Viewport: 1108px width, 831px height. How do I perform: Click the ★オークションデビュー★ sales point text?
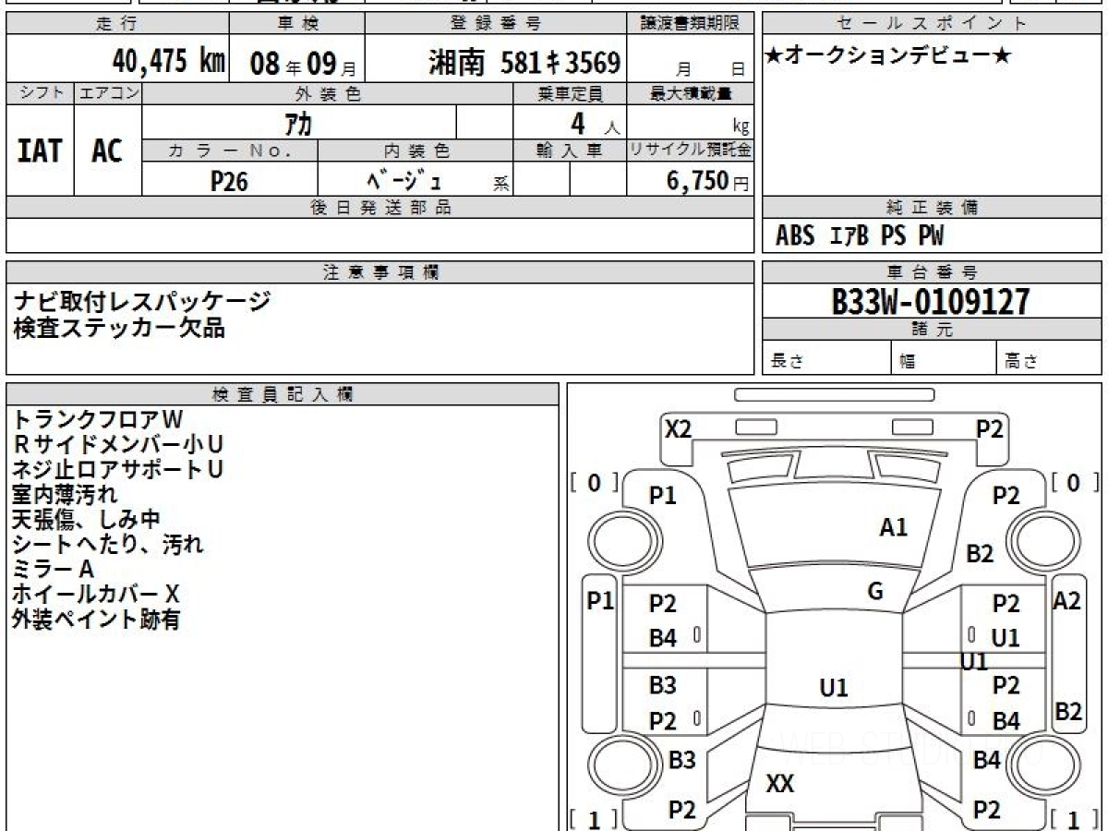point(888,55)
